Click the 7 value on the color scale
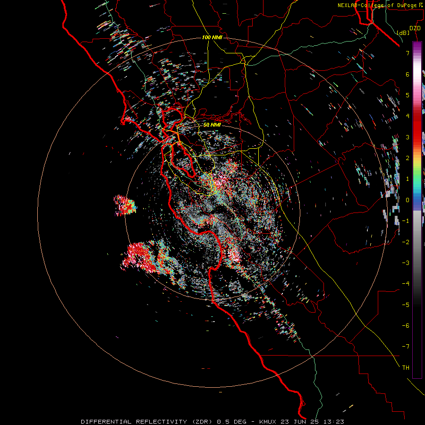The image size is (425, 425). pyautogui.click(x=408, y=53)
